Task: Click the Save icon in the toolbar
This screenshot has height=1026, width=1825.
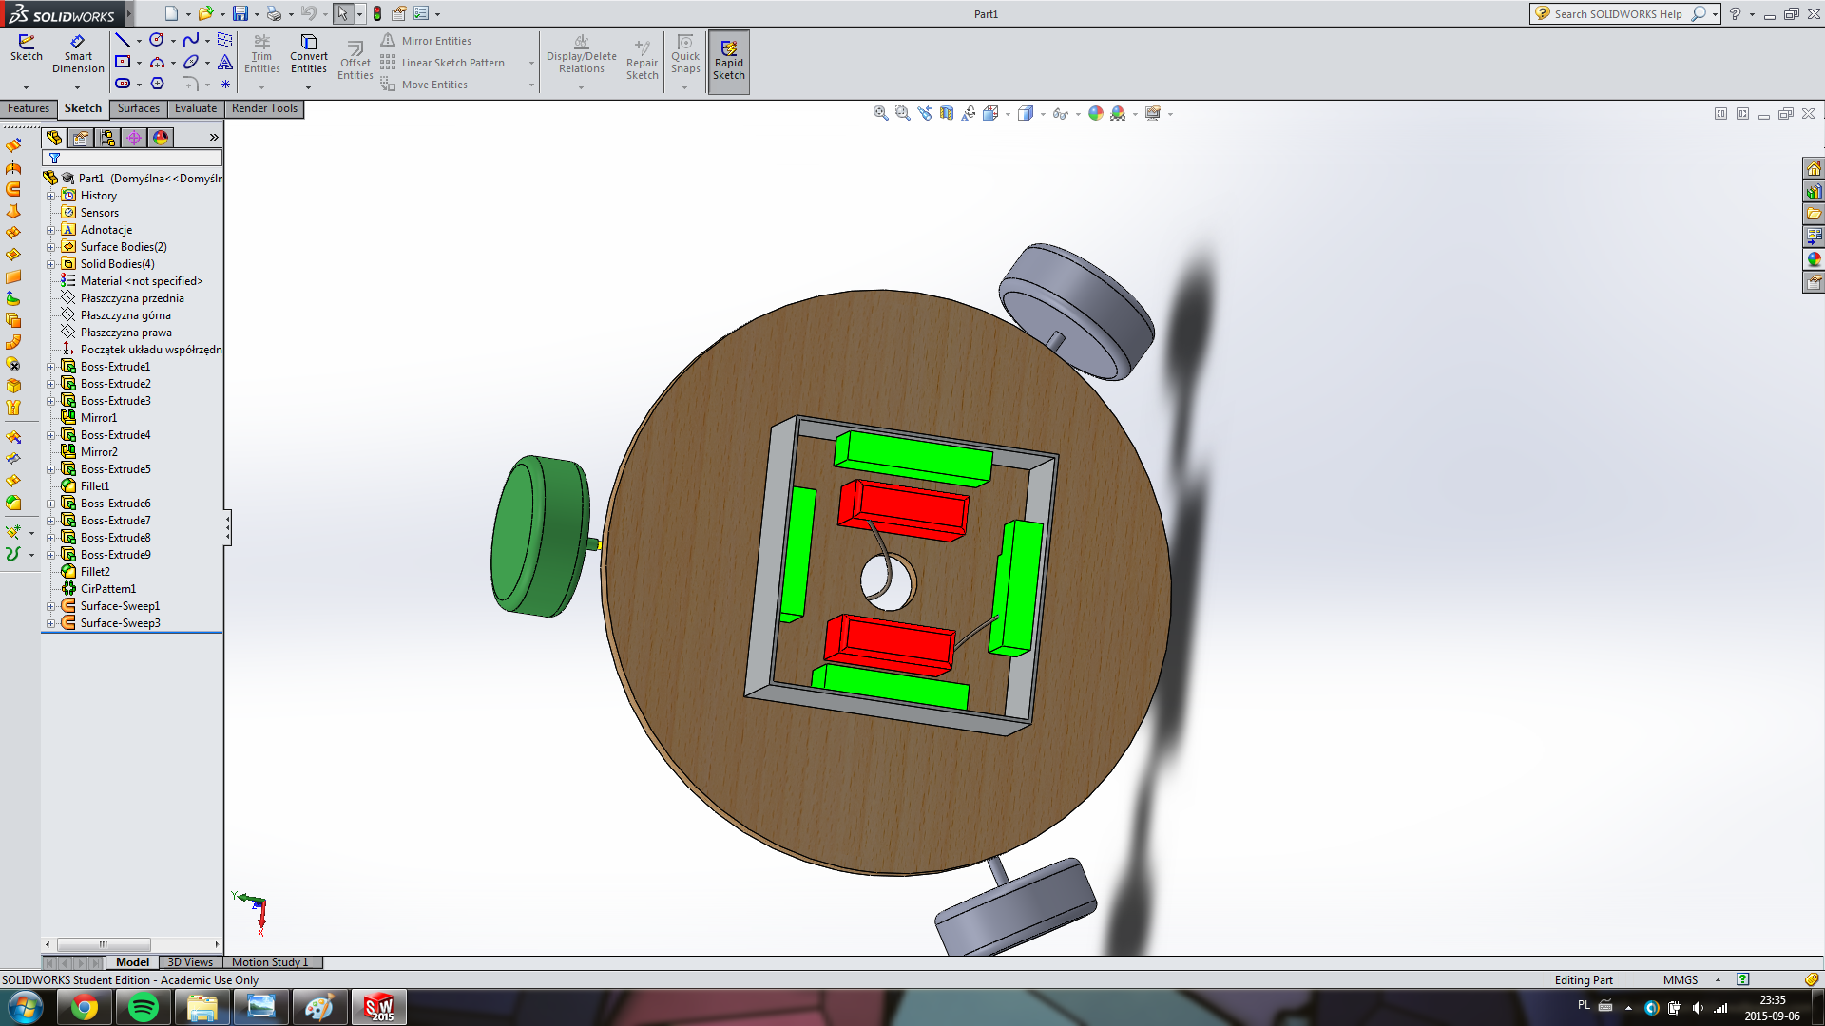Action: click(240, 13)
